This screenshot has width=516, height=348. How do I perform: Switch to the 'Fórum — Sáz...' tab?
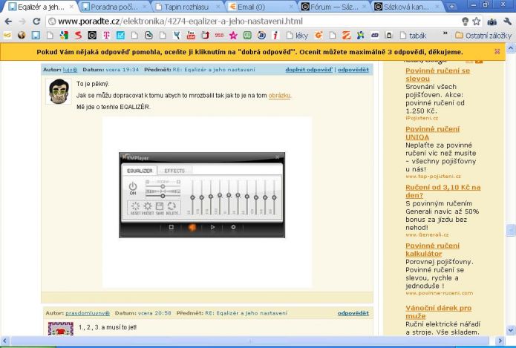[x=333, y=7]
